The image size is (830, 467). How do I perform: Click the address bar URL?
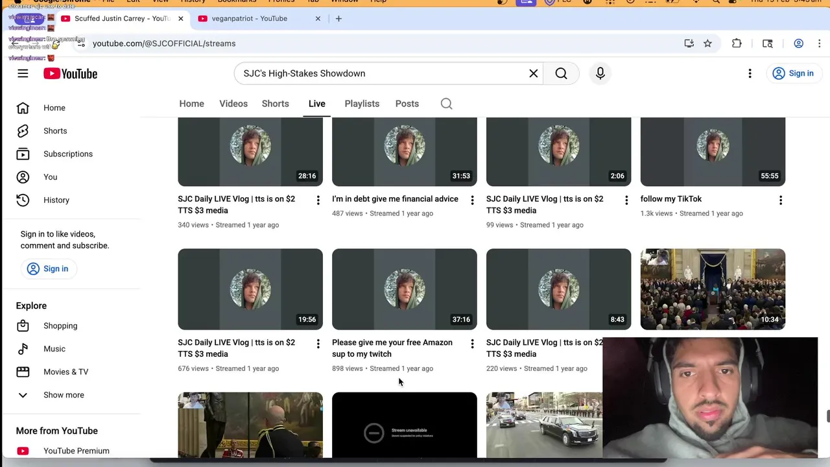[164, 43]
